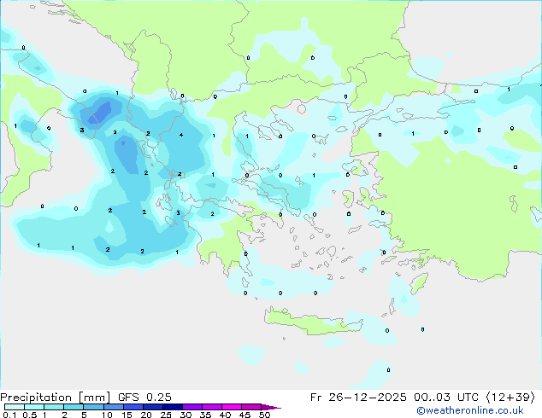Pick the 40–45 mm magenta legend swatch

click(x=232, y=407)
